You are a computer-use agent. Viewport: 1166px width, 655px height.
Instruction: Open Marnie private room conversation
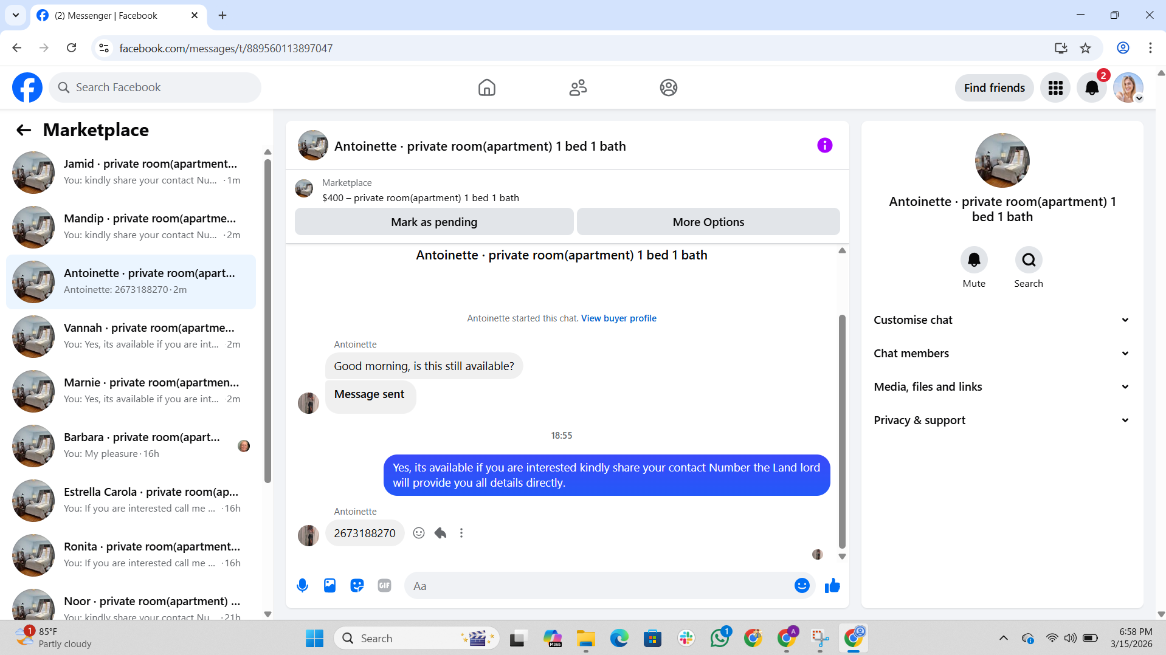point(131,391)
